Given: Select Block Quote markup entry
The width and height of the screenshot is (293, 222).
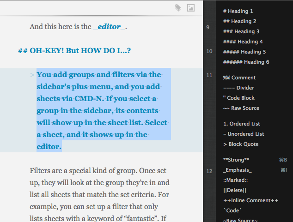Looking at the screenshot, I should pyautogui.click(x=240, y=144).
